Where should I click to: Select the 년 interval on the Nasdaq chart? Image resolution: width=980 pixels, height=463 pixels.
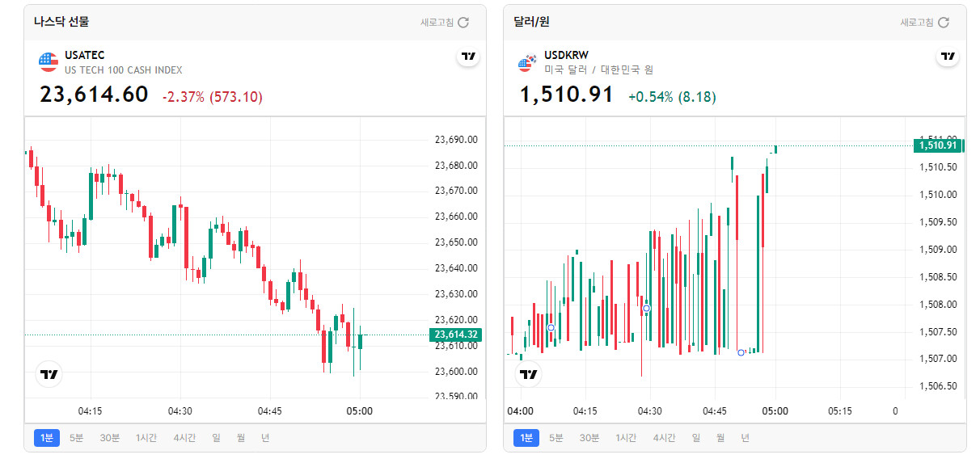[x=265, y=438]
